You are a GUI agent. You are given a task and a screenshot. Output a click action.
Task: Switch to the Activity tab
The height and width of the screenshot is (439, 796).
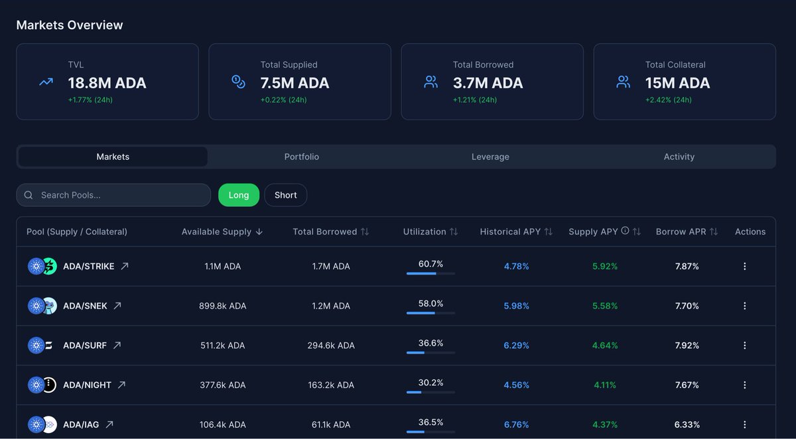tap(679, 157)
